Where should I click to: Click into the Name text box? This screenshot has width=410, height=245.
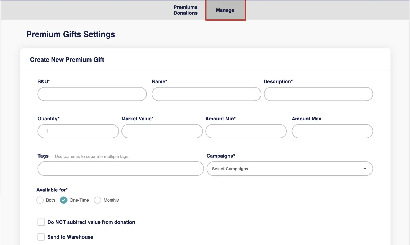click(x=206, y=94)
